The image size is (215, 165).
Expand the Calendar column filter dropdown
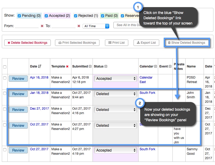tap(155, 66)
